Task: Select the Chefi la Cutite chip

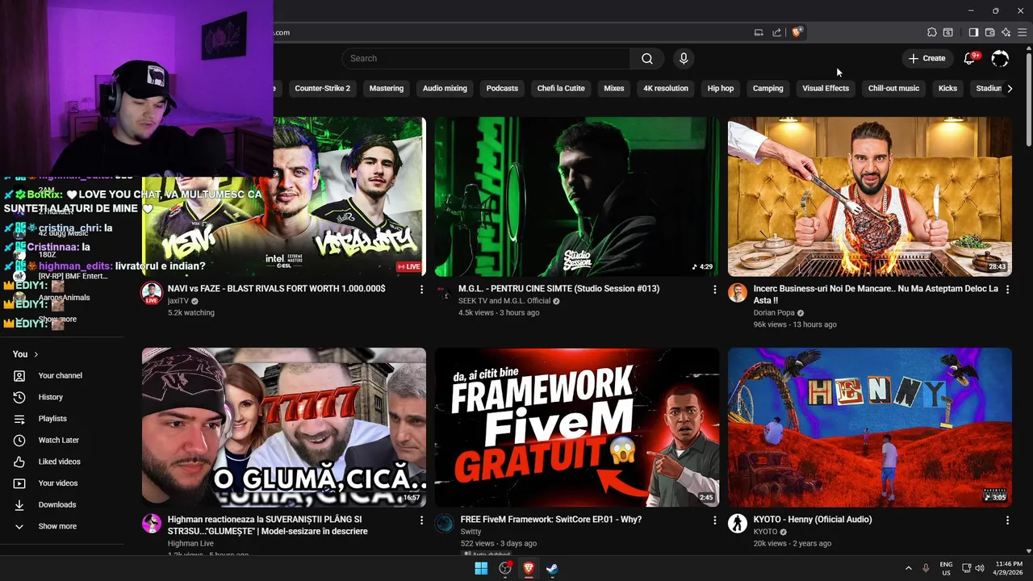Action: click(561, 88)
